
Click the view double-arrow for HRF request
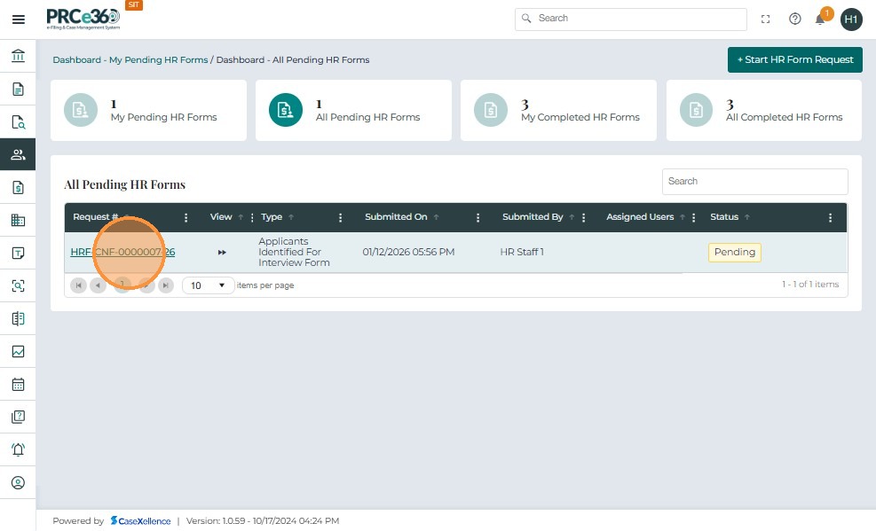222,252
